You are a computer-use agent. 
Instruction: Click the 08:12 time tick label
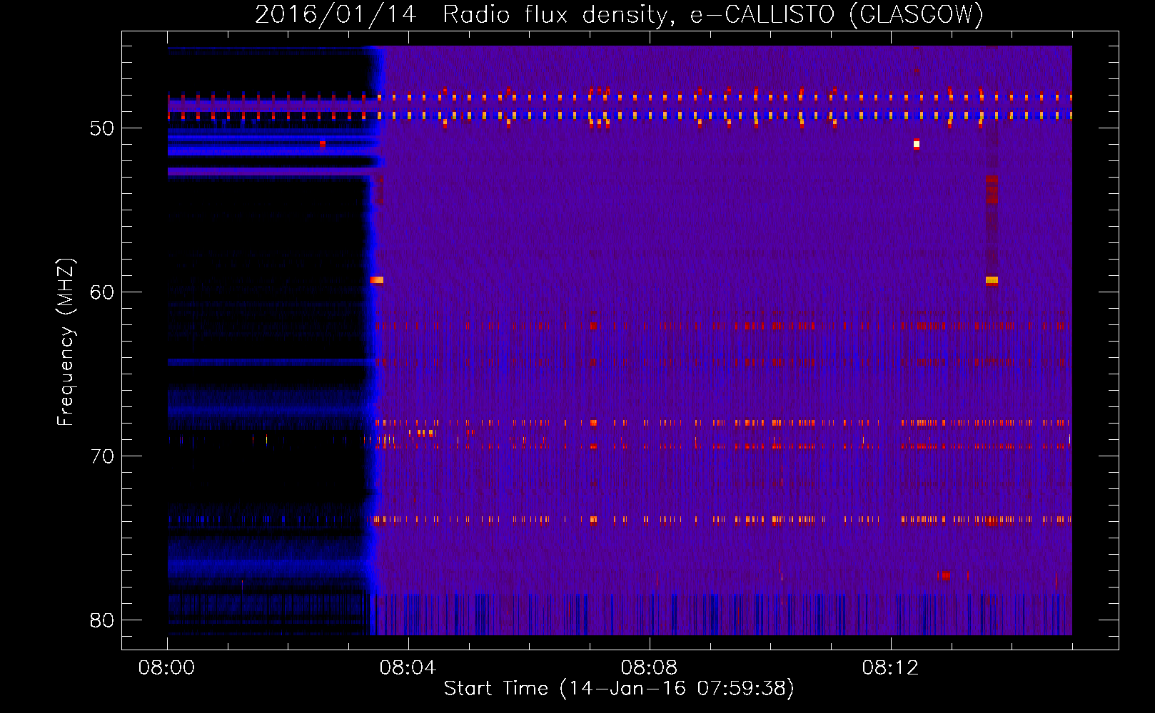pos(890,668)
